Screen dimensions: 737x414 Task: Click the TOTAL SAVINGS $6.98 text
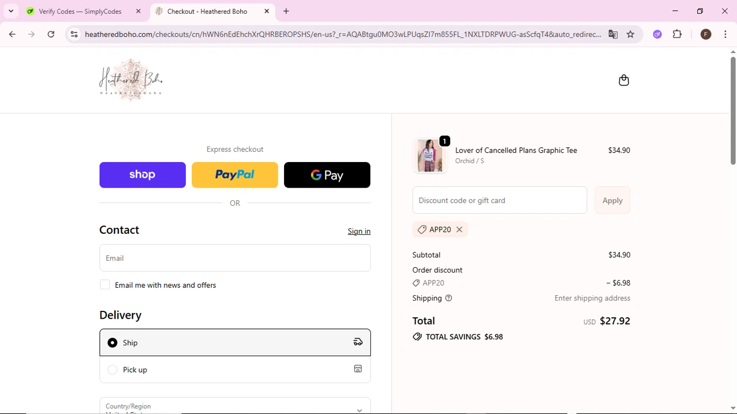pos(464,337)
